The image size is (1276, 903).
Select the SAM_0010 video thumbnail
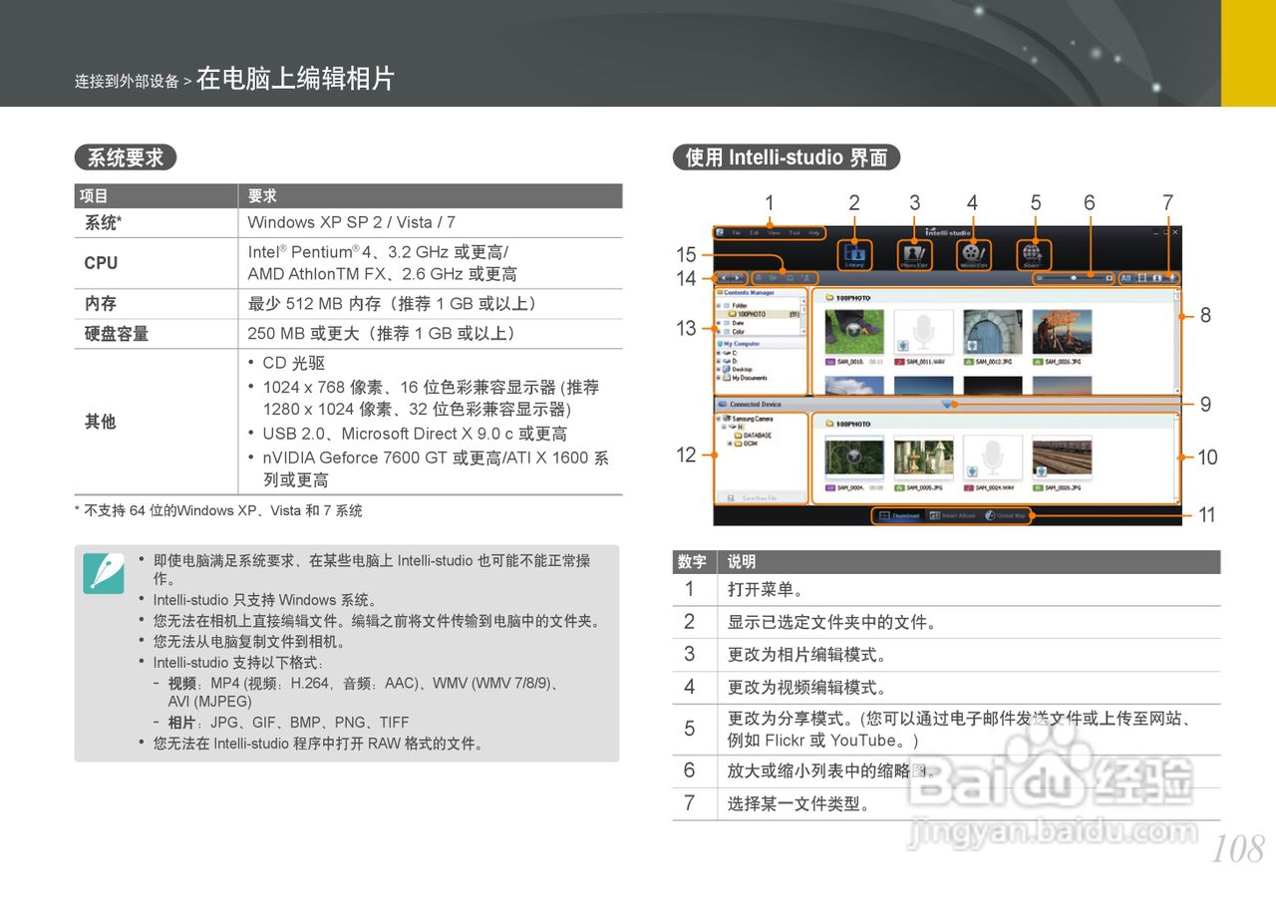click(854, 332)
